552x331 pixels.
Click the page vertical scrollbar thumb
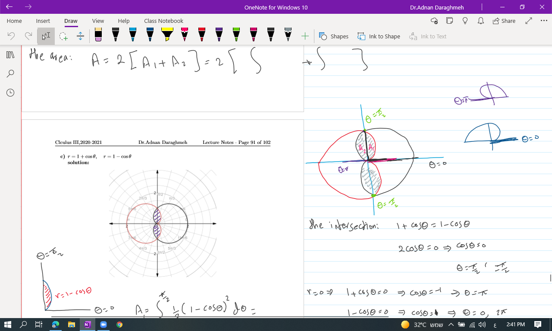[x=550, y=278]
